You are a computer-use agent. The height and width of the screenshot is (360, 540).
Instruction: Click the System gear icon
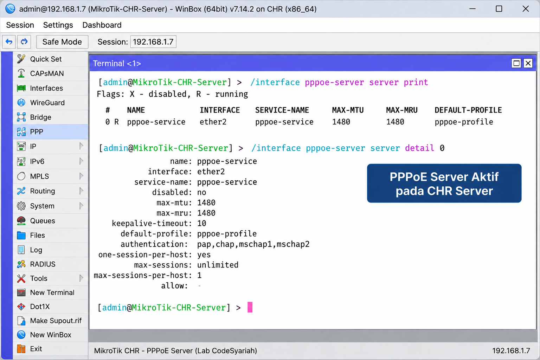point(21,206)
